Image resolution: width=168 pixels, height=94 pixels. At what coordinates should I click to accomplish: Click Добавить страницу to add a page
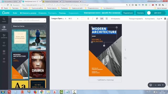coord(105,80)
